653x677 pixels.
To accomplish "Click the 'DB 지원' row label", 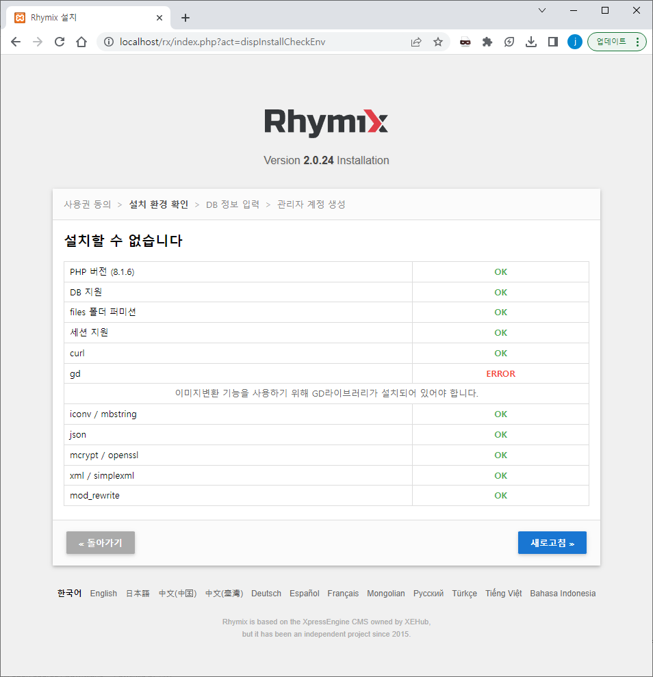I will coord(86,292).
